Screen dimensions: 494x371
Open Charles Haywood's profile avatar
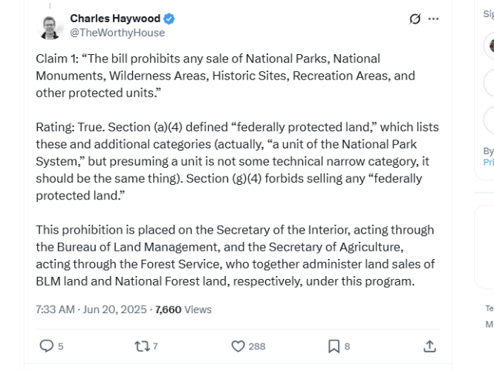pos(51,27)
